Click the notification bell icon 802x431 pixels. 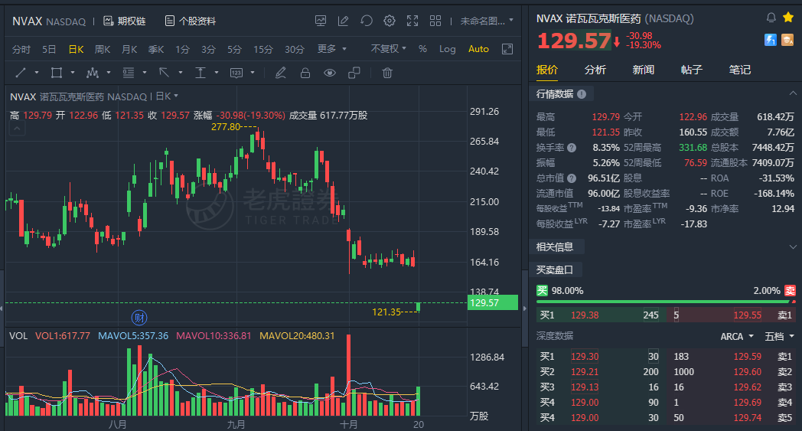point(771,18)
